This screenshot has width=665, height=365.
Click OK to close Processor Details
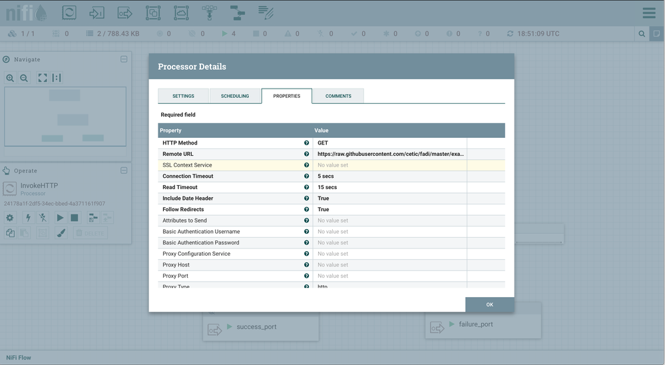pyautogui.click(x=489, y=305)
